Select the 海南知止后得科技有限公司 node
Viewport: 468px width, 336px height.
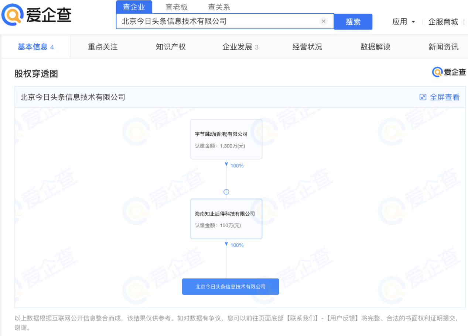click(x=226, y=218)
